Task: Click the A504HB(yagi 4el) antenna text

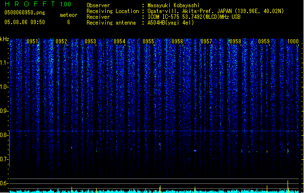Action: point(171,23)
